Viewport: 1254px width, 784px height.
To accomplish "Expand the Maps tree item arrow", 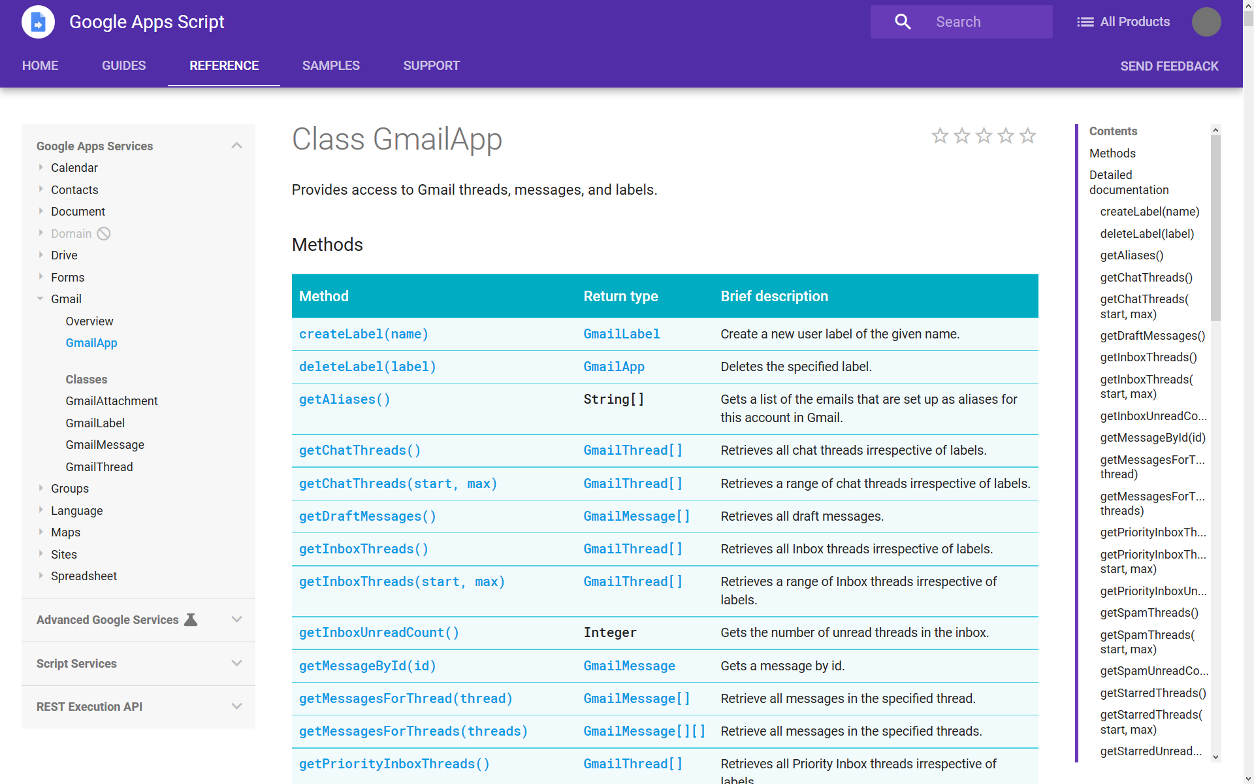I will pos(40,532).
